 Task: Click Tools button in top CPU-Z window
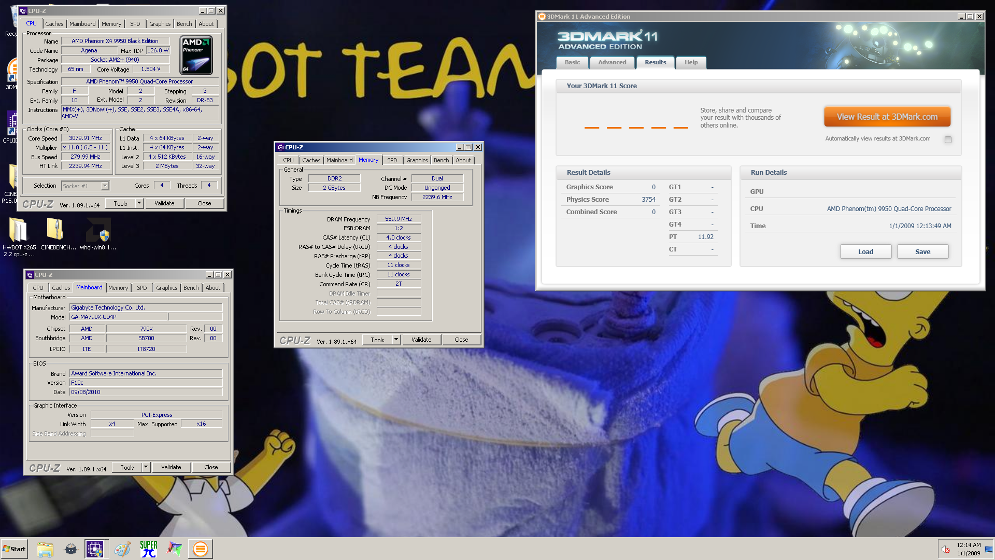[120, 203]
